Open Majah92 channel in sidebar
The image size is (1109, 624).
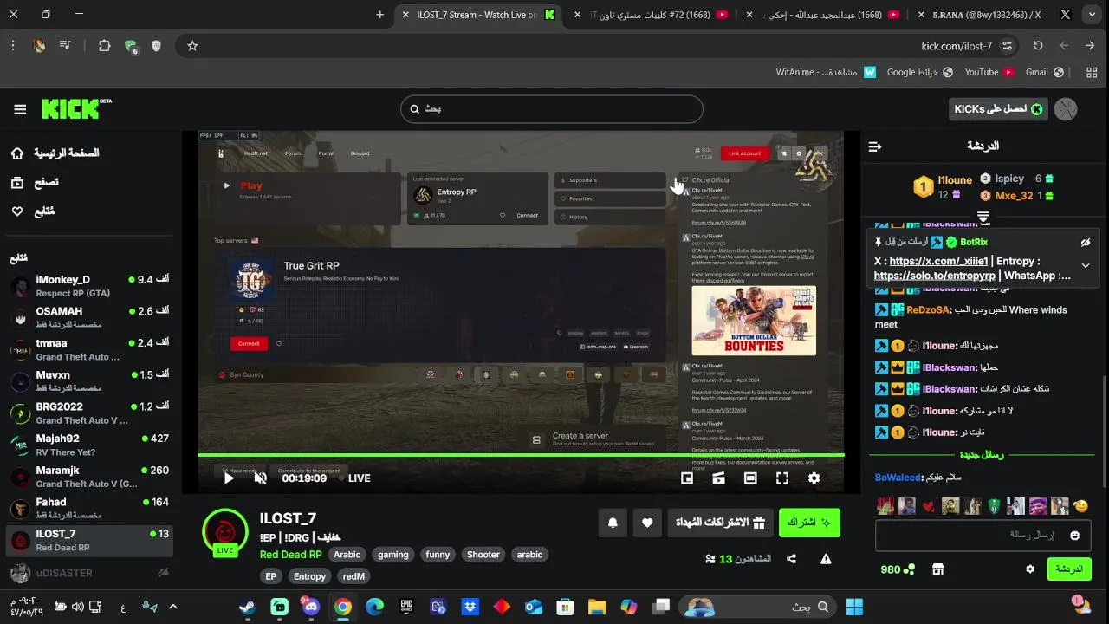90,445
